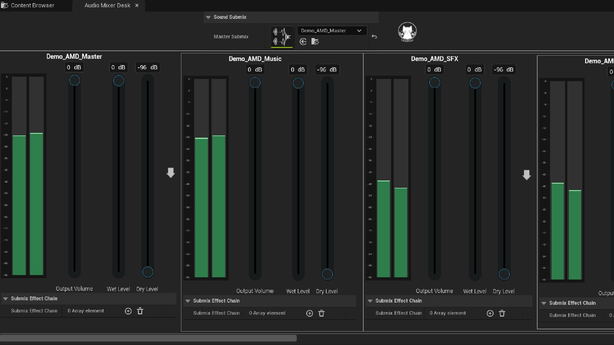Viewport: 614px width, 345px height.
Task: Use selected asset for Master Submix
Action: (303, 42)
